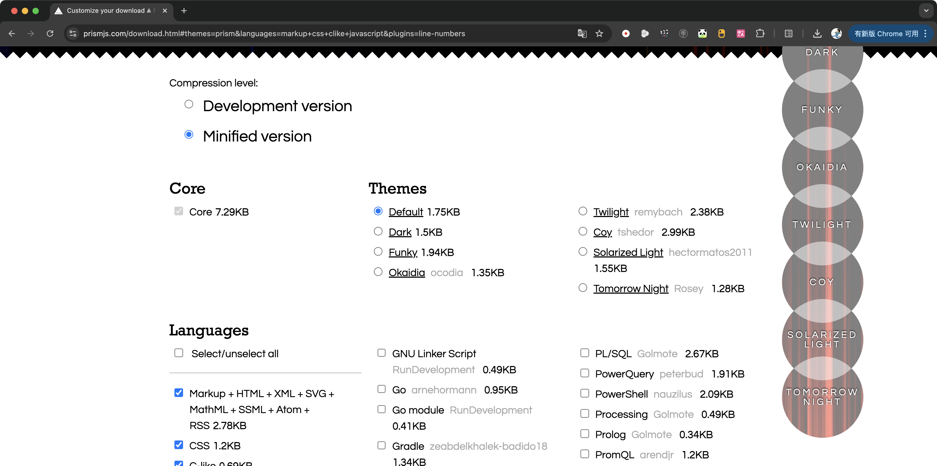Select the Customize your download tab
The height and width of the screenshot is (466, 937).
tap(106, 11)
